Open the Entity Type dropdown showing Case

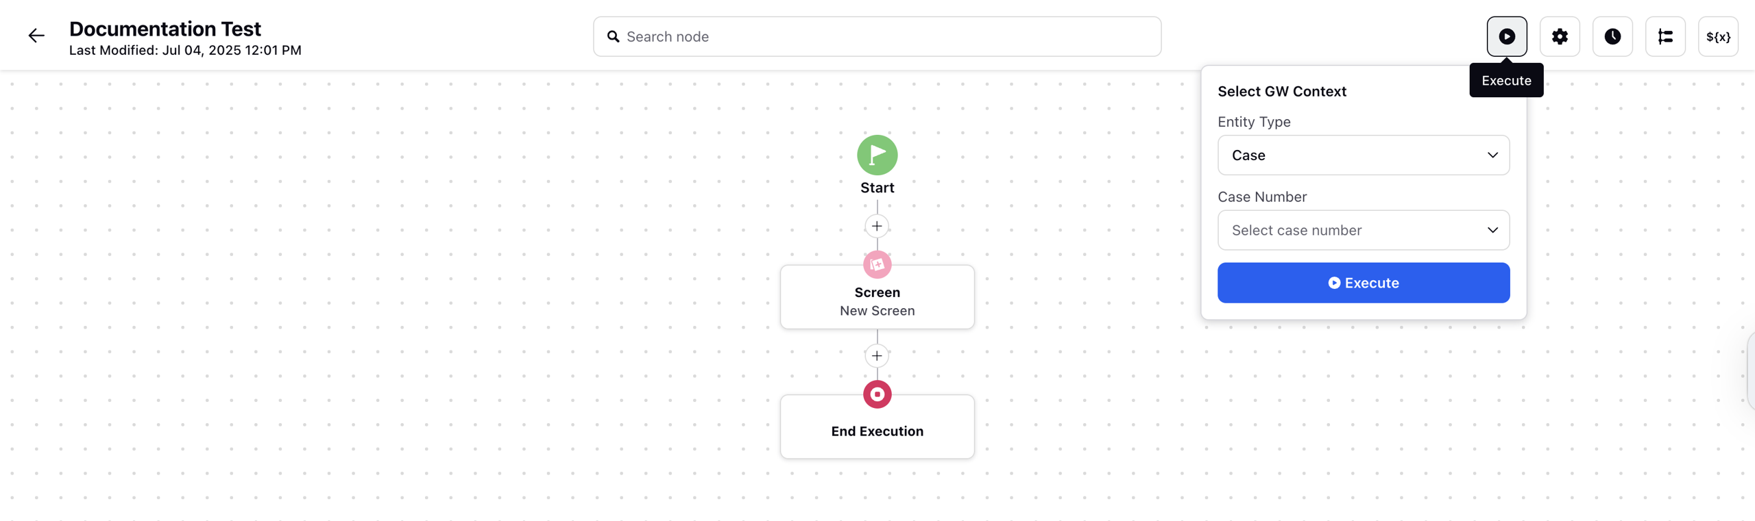pos(1363,155)
